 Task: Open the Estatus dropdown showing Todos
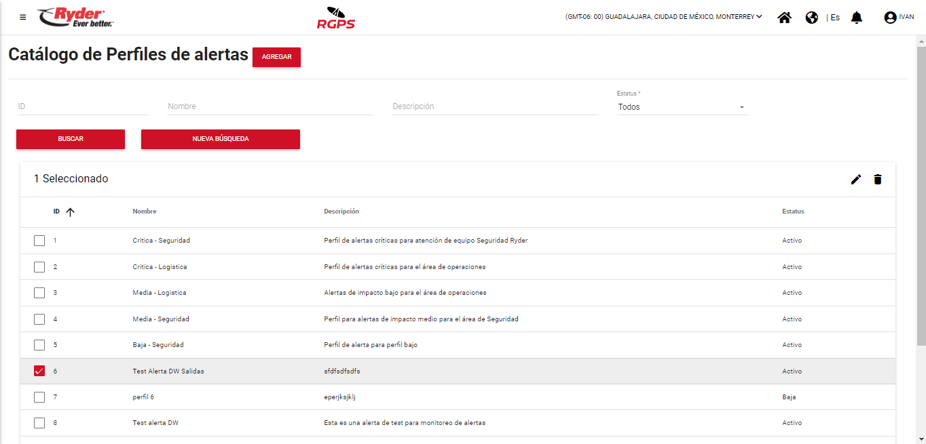(682, 107)
